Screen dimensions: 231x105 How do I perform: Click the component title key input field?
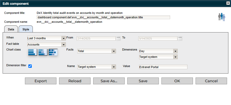(x=103, y=17)
